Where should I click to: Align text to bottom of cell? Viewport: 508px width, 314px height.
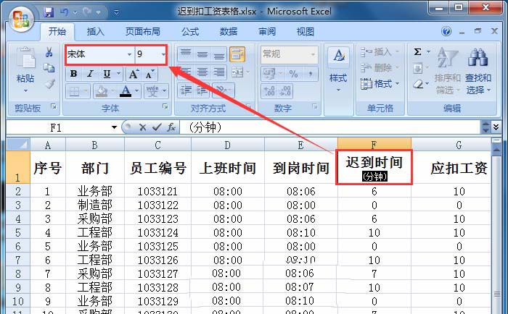click(x=218, y=54)
